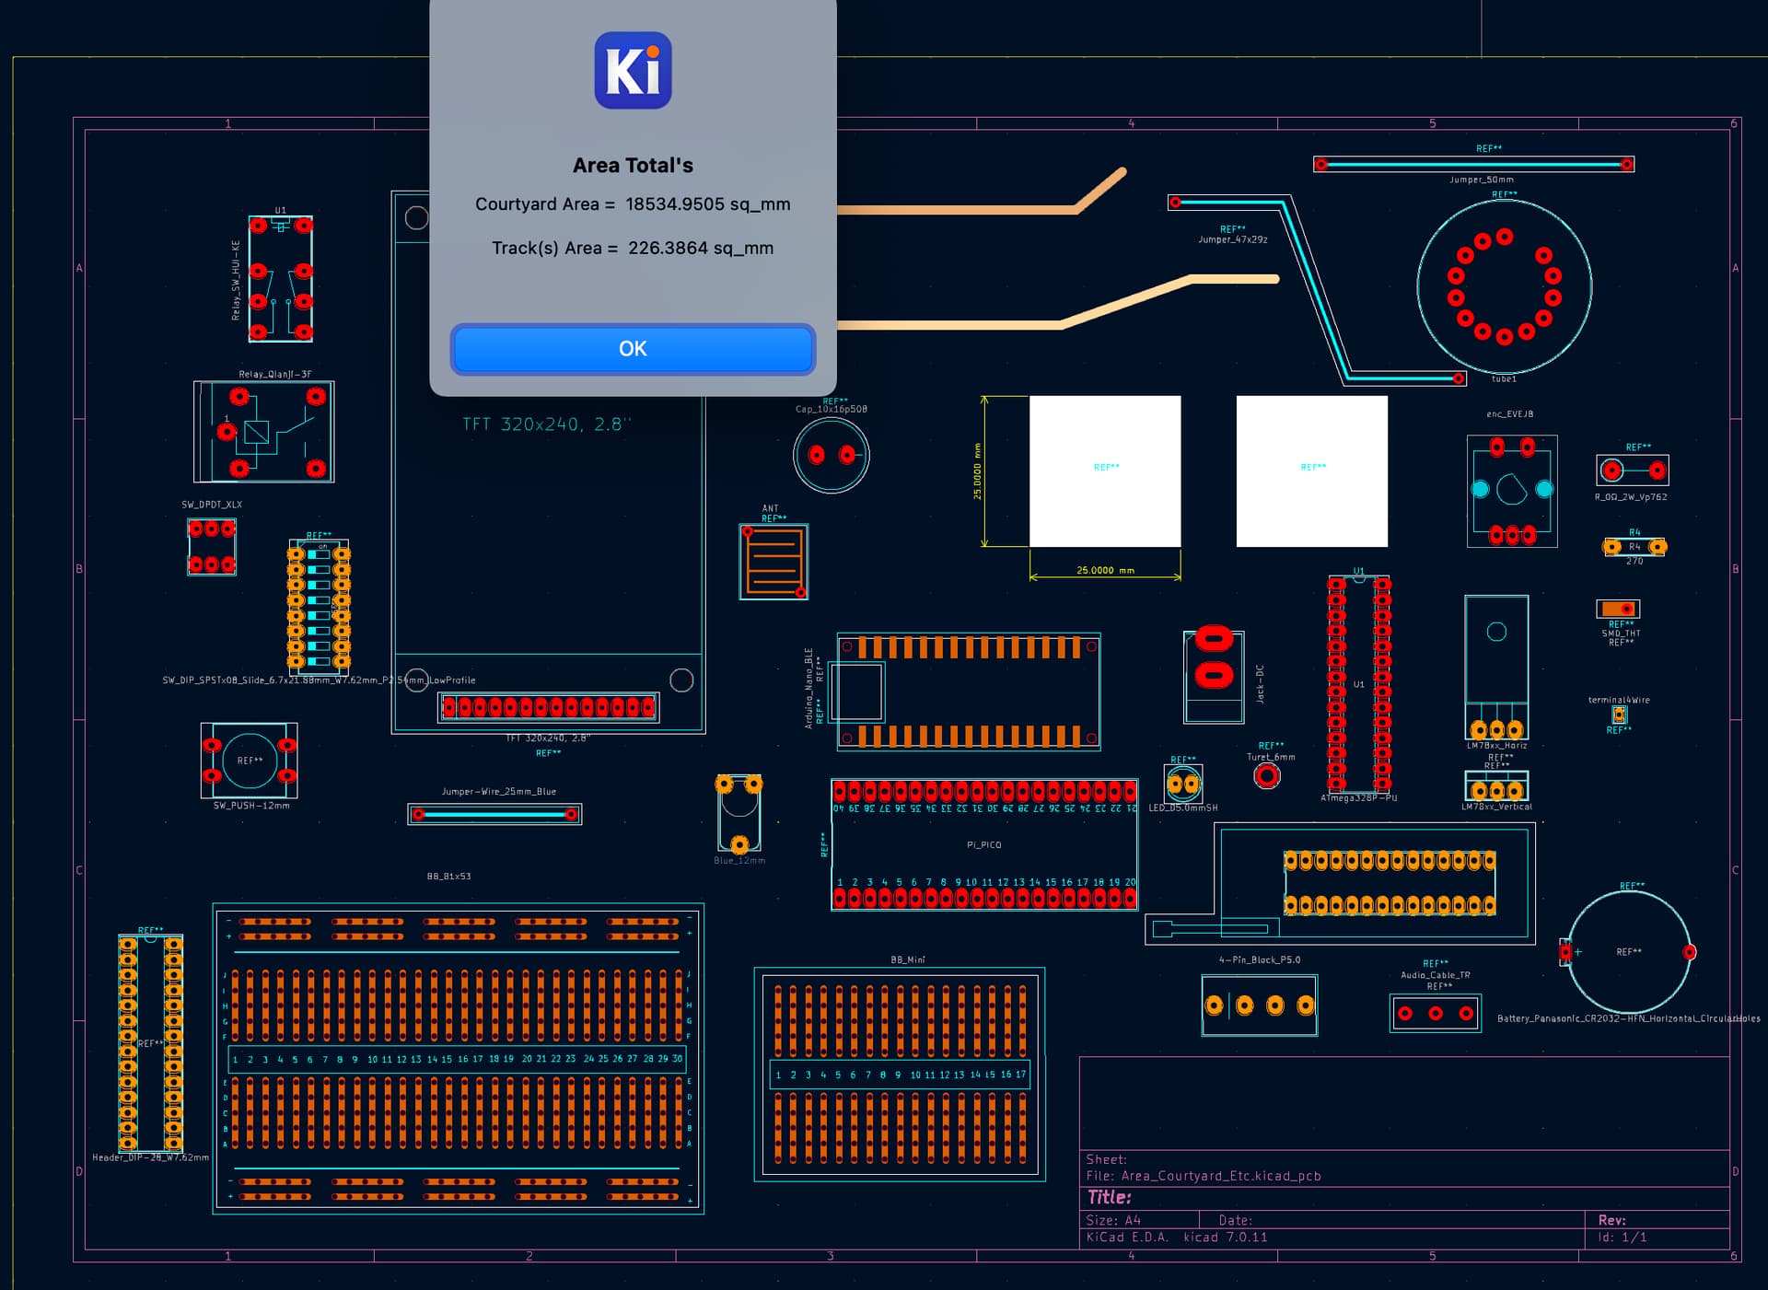Select the Pi_PICO footprint
The image size is (1768, 1290).
983,845
